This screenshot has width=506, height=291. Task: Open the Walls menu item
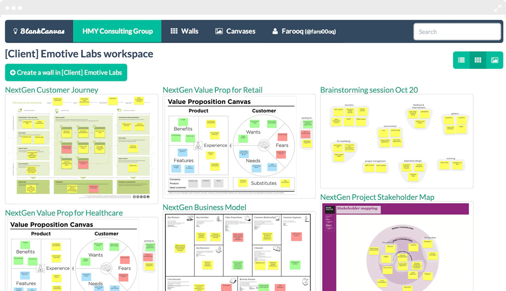(x=185, y=31)
